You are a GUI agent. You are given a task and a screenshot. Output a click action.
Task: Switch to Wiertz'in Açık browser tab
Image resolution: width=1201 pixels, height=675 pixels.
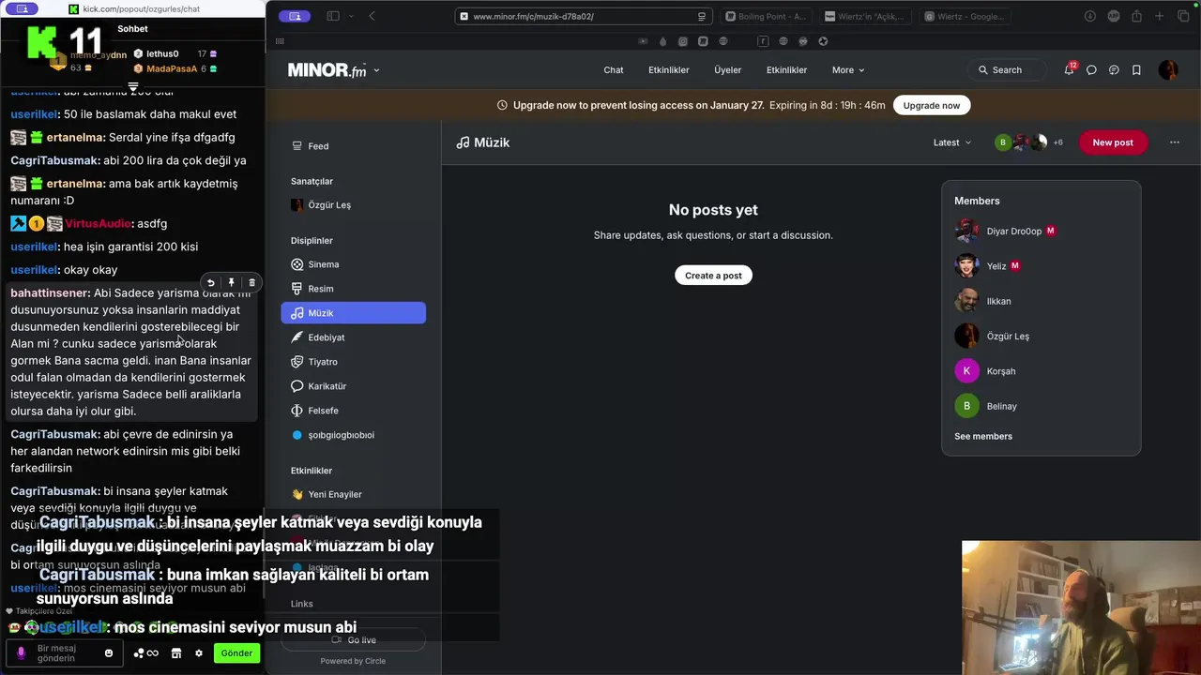[x=865, y=16]
